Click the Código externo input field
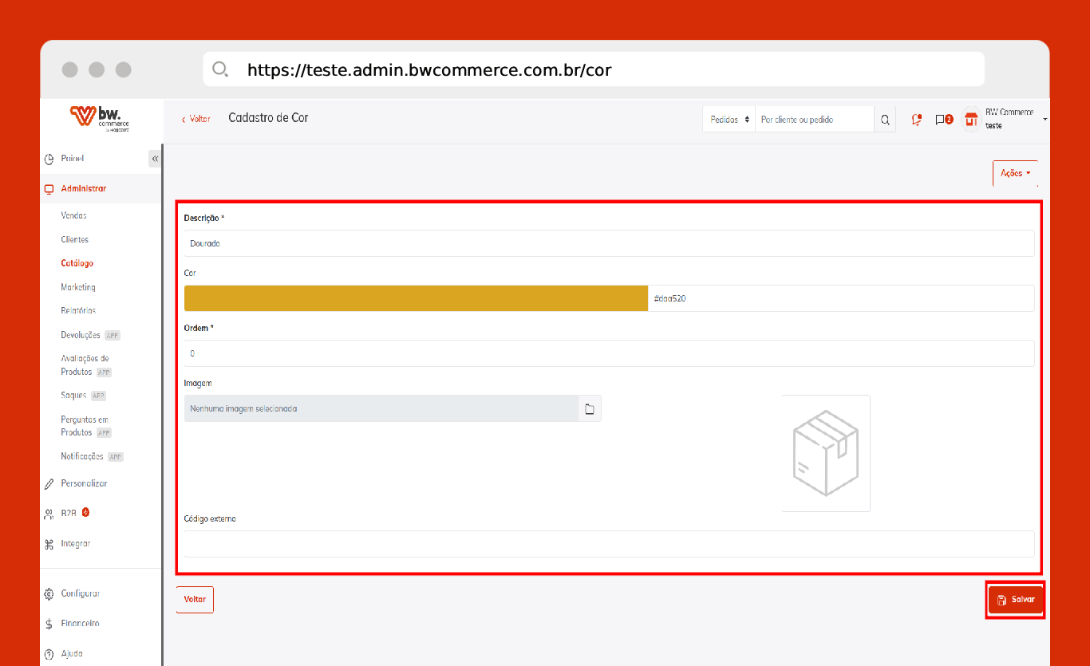The height and width of the screenshot is (666, 1090). coord(609,544)
